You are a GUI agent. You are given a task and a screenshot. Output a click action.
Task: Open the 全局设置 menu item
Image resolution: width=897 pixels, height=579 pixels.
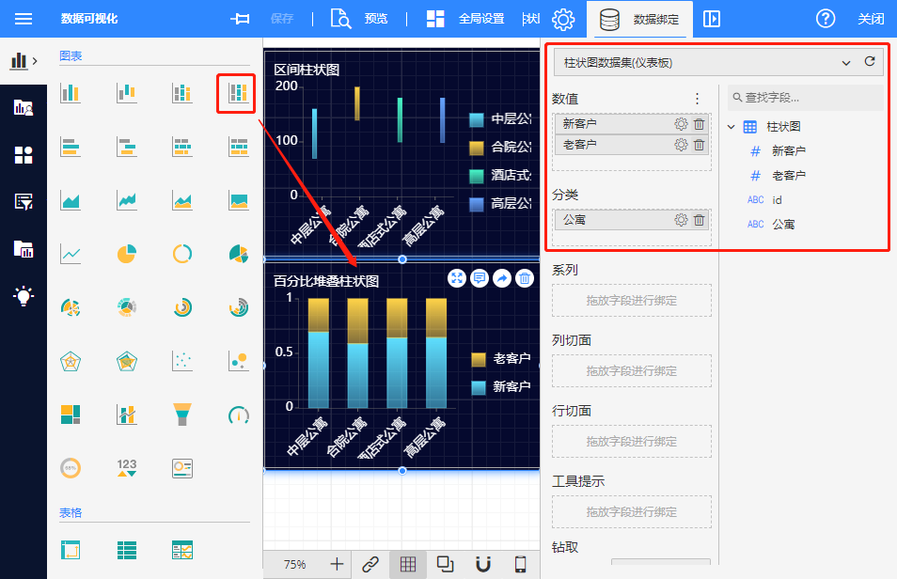point(465,19)
